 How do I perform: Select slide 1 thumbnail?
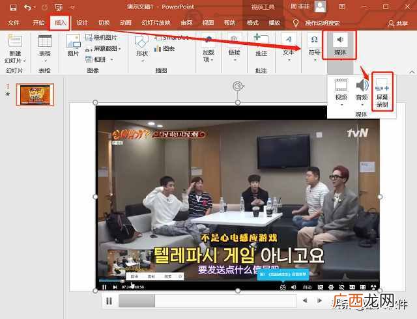pos(35,94)
